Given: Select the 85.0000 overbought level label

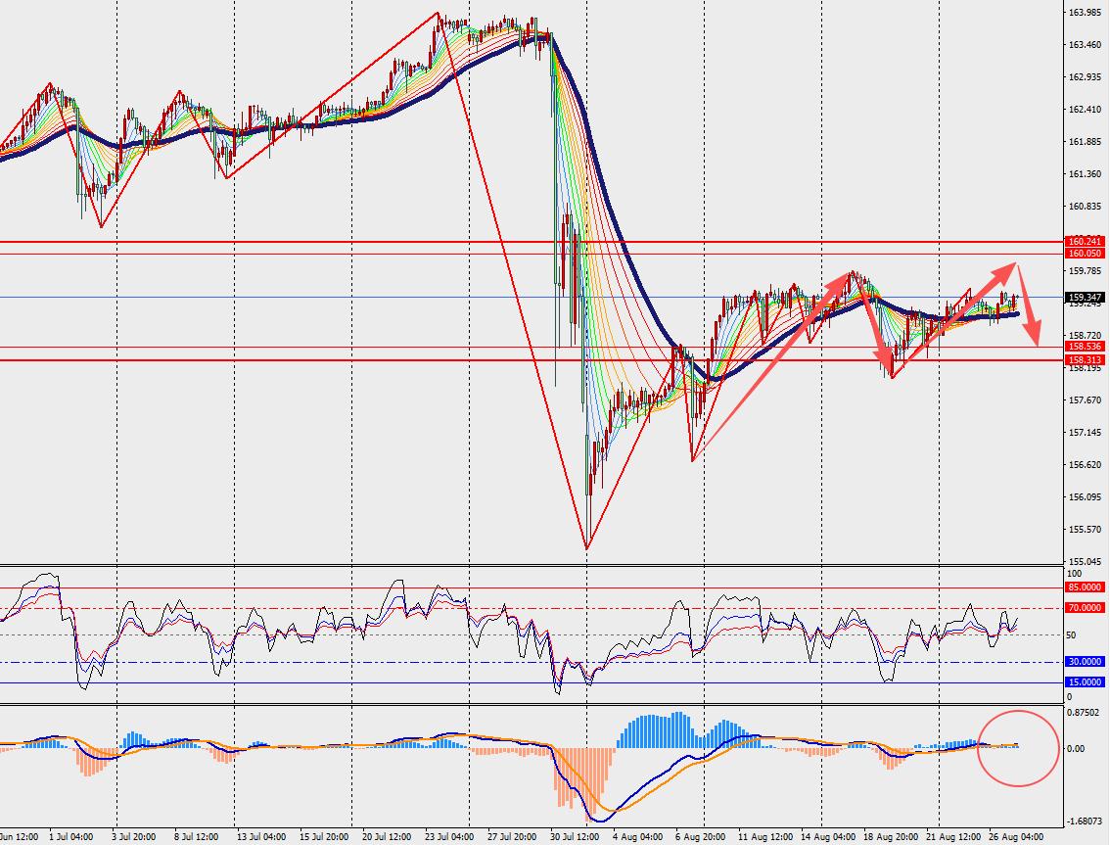Looking at the screenshot, I should coord(1085,587).
